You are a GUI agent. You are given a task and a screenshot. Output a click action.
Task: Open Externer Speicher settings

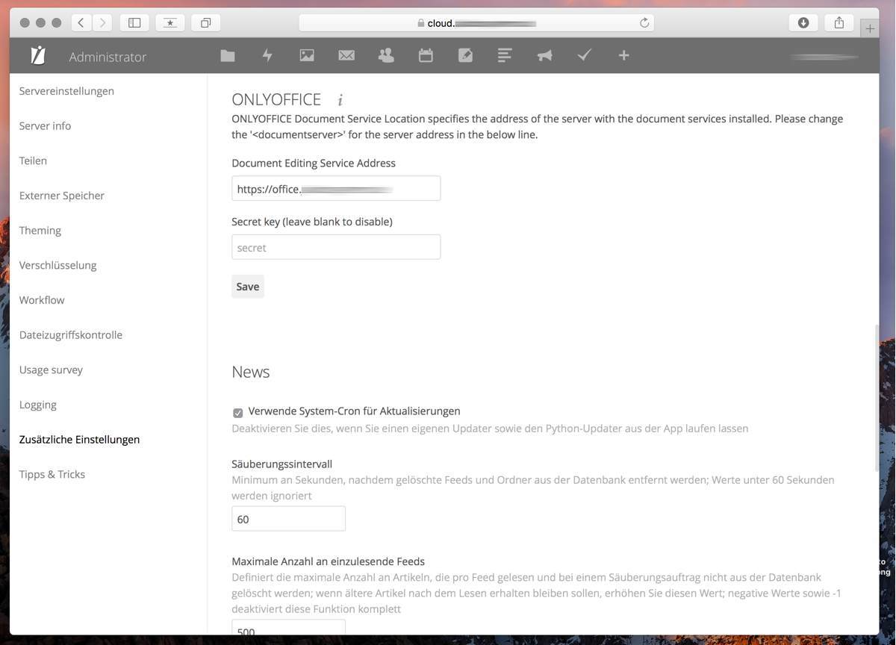click(x=62, y=196)
